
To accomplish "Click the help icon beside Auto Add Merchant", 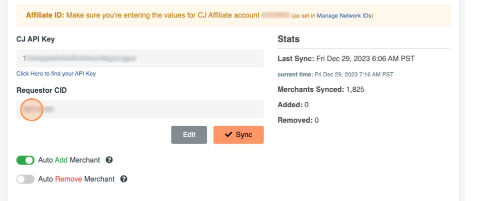I will click(109, 160).
